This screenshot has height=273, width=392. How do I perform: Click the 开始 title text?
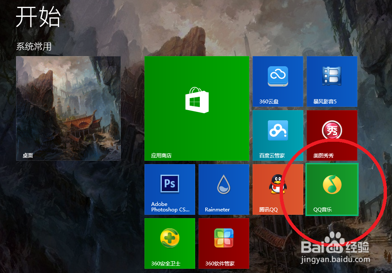point(38,17)
